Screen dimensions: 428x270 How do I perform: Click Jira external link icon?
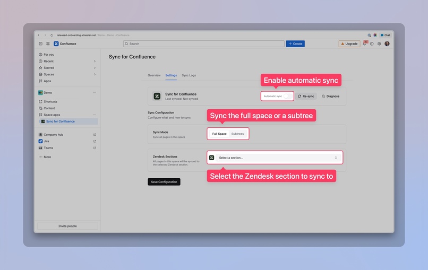(95, 141)
